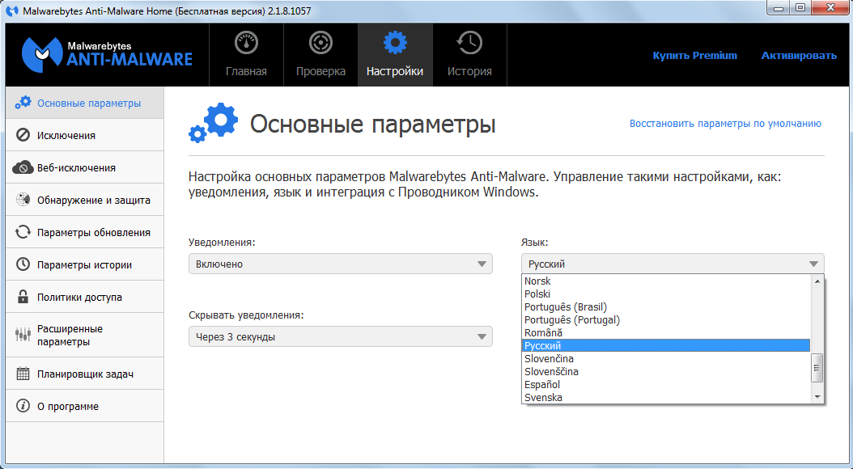Open Параметры истории section

(x=84, y=264)
